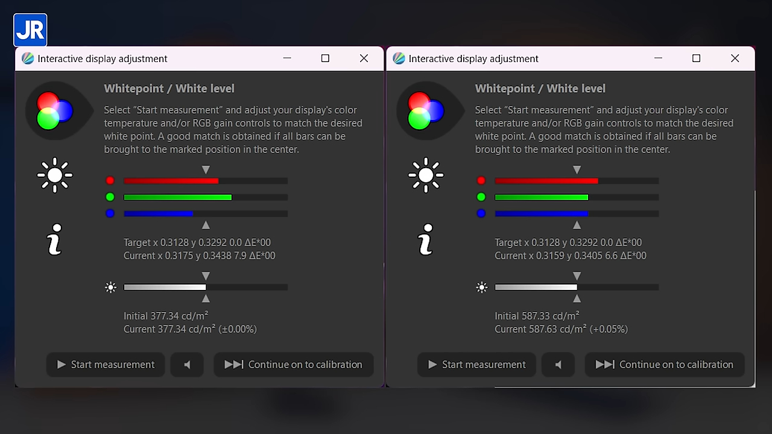Click the RGB whitepoint icon in left window
The width and height of the screenshot is (772, 434).
[55, 110]
